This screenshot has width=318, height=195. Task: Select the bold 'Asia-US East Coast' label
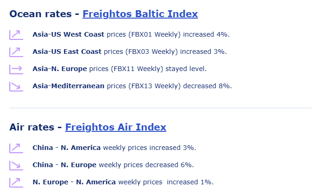[68, 52]
